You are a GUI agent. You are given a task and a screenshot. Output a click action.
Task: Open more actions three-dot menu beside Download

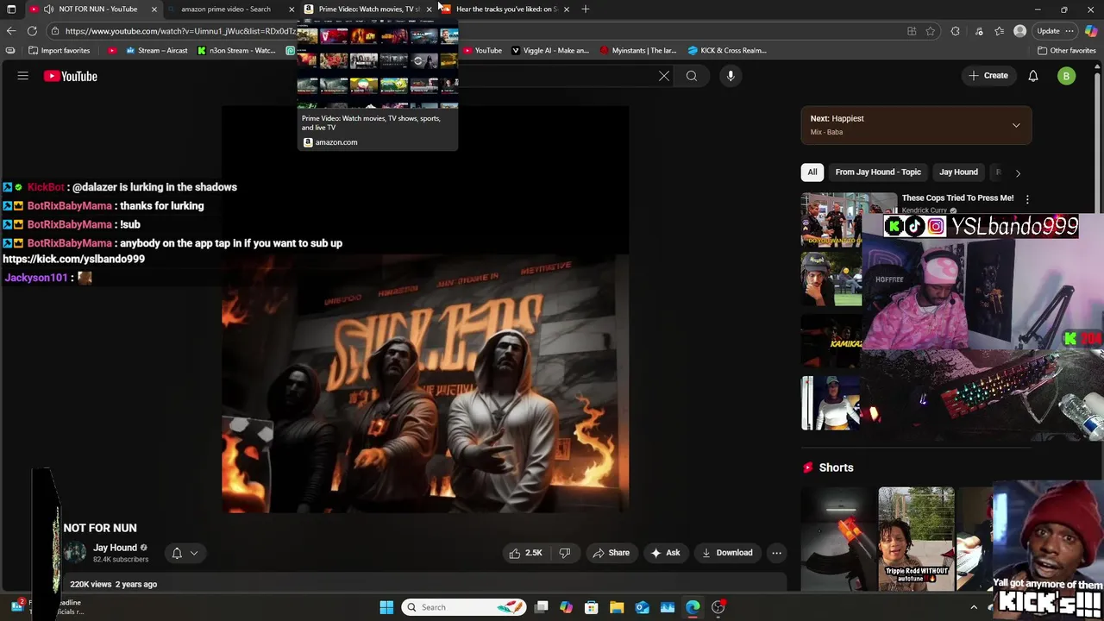click(776, 553)
